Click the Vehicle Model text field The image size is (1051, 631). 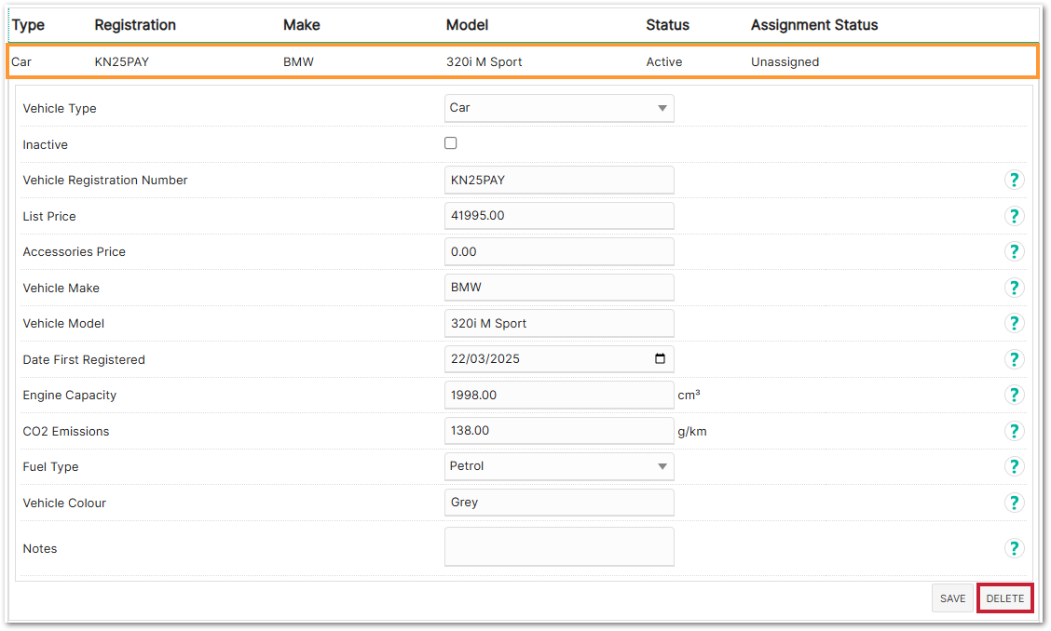point(559,324)
